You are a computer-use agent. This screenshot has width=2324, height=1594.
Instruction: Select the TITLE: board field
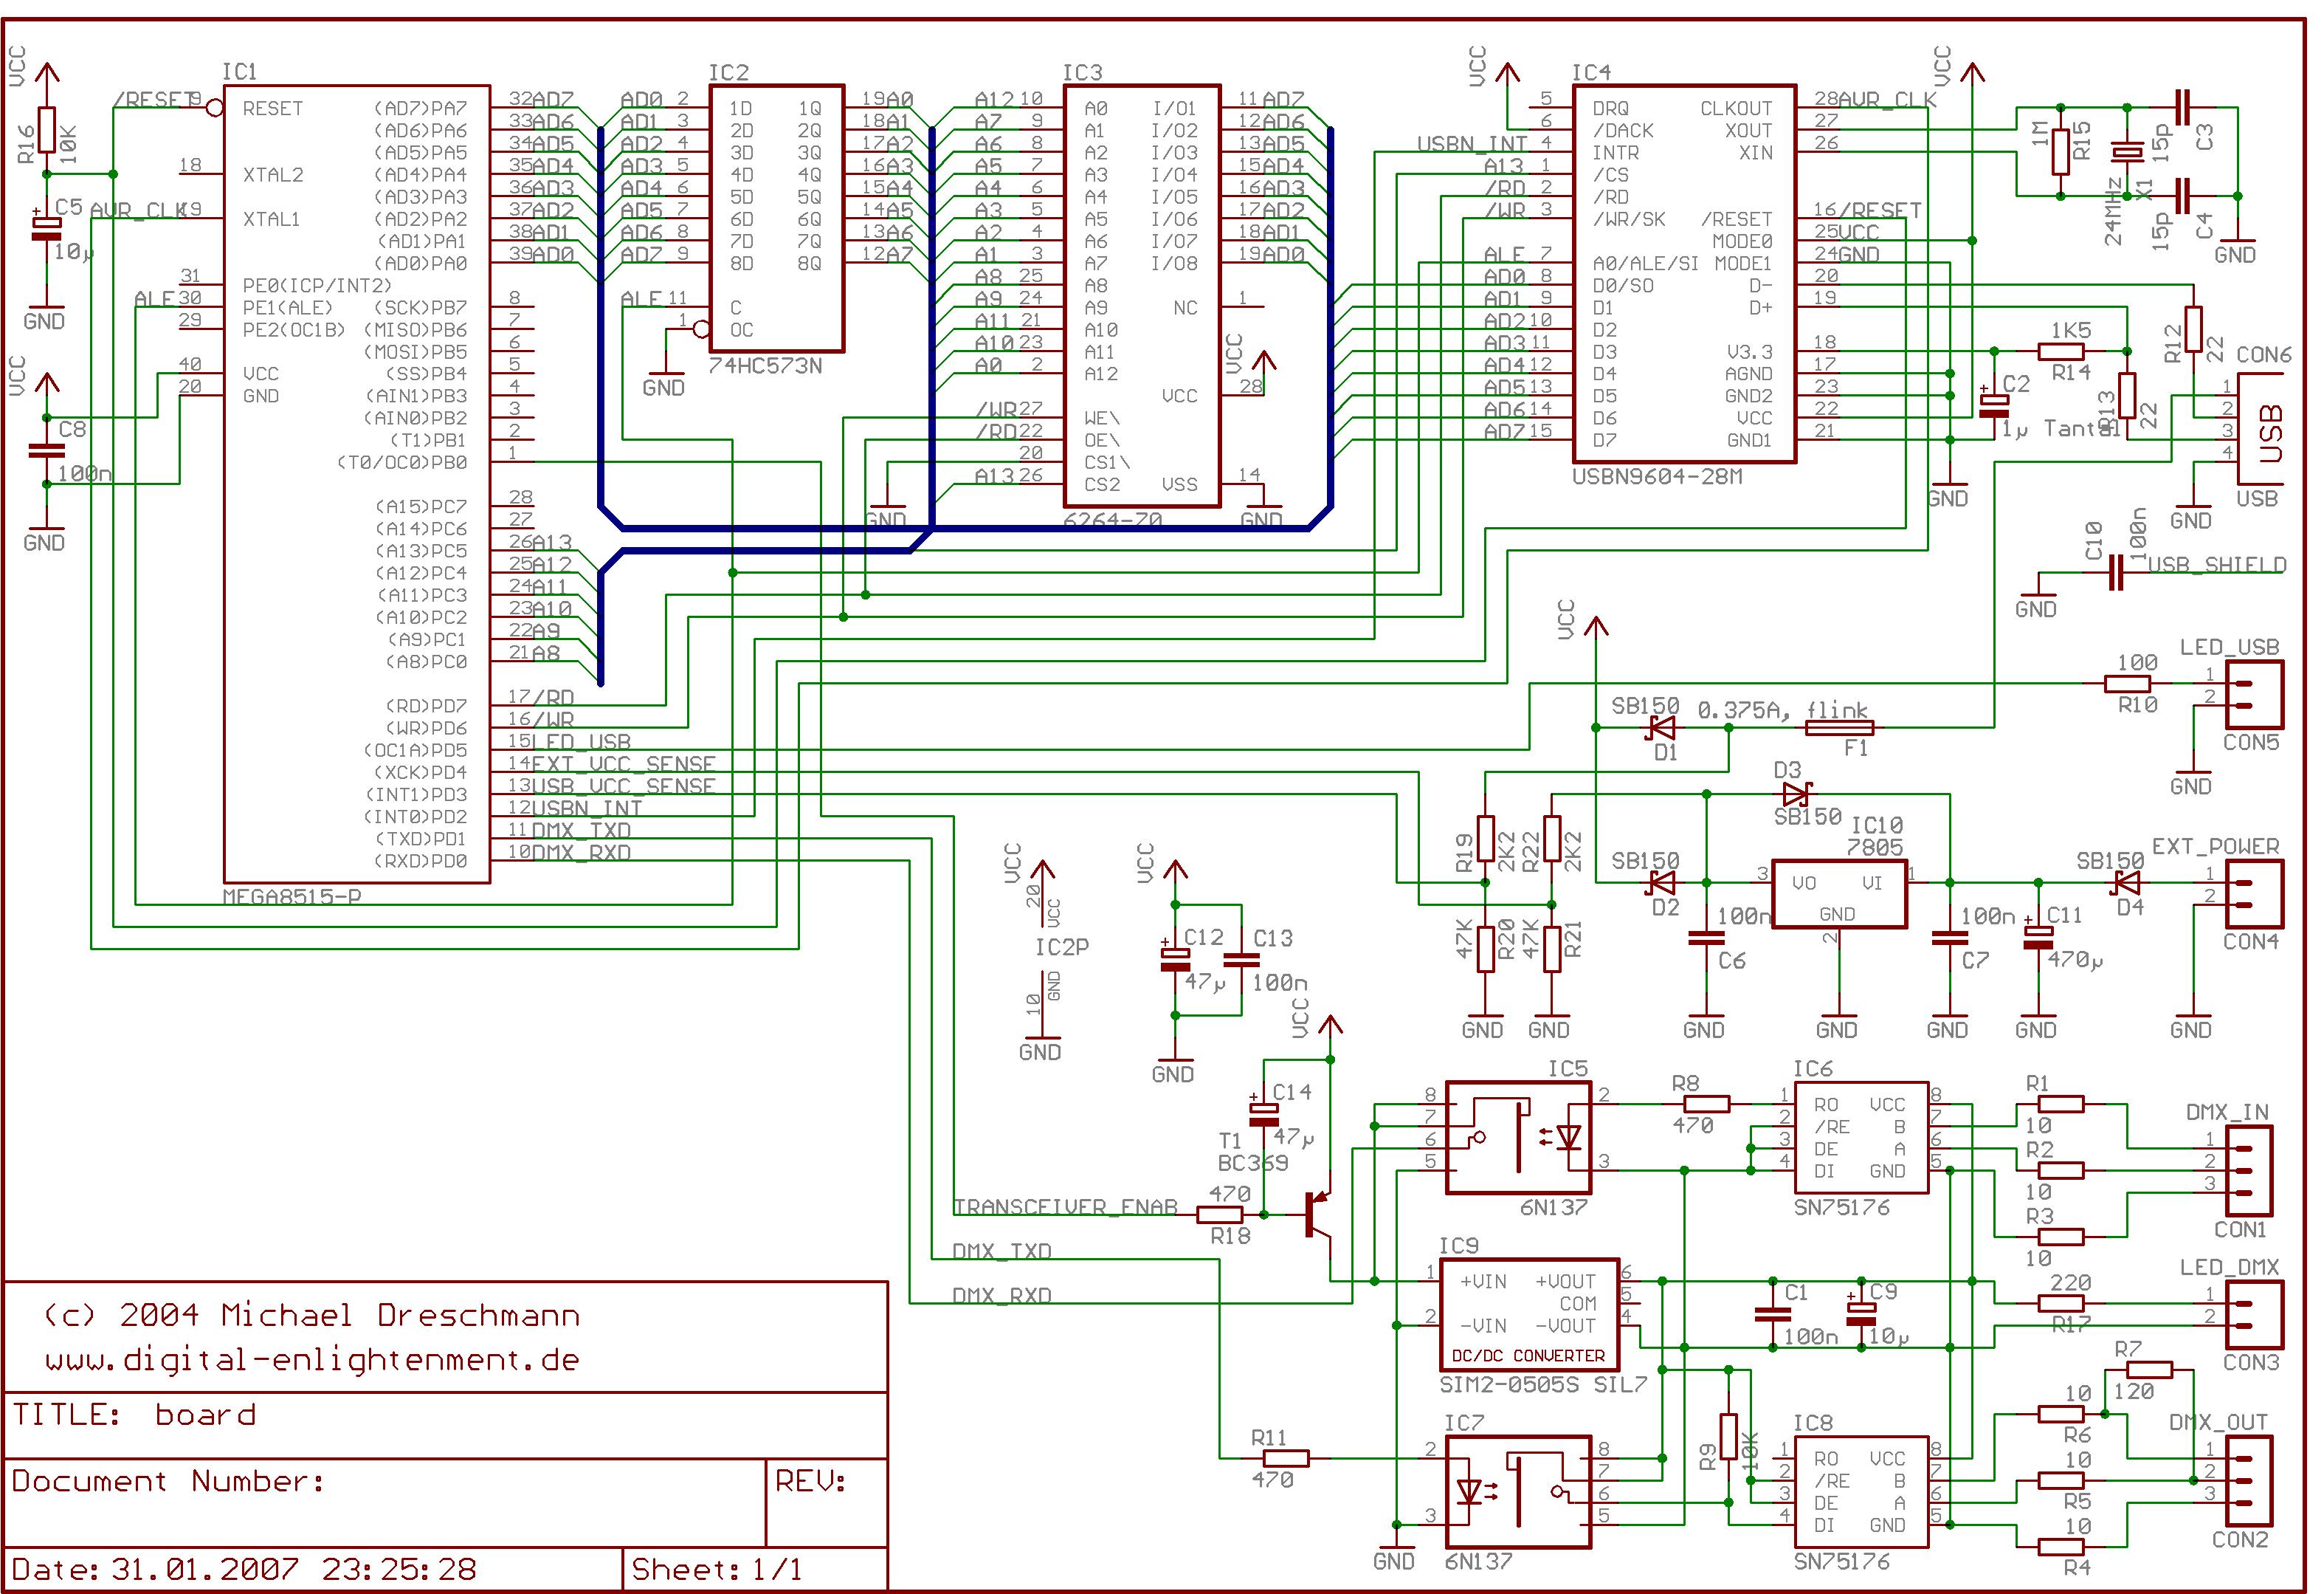tap(445, 1425)
